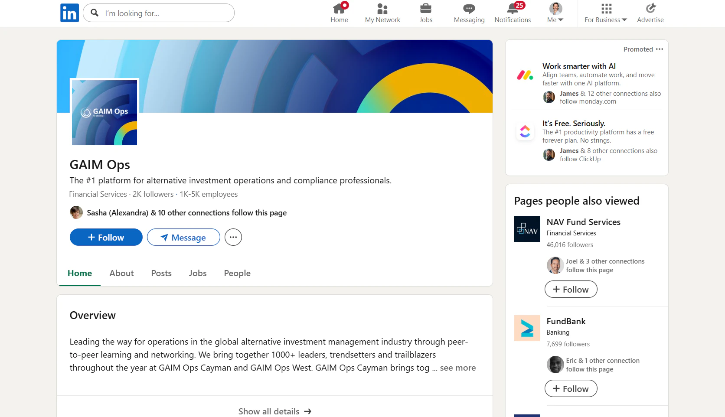This screenshot has width=725, height=417.
Task: Open Sasha (Alexandra) connections follow link
Action: (x=186, y=213)
